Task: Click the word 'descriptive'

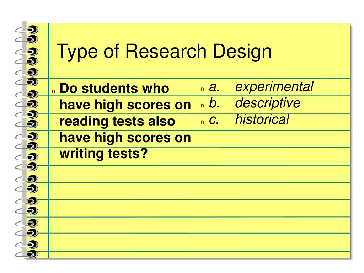Action: click(268, 103)
